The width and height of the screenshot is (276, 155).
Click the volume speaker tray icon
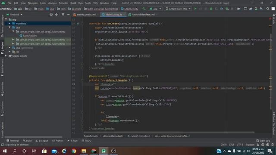(248, 151)
